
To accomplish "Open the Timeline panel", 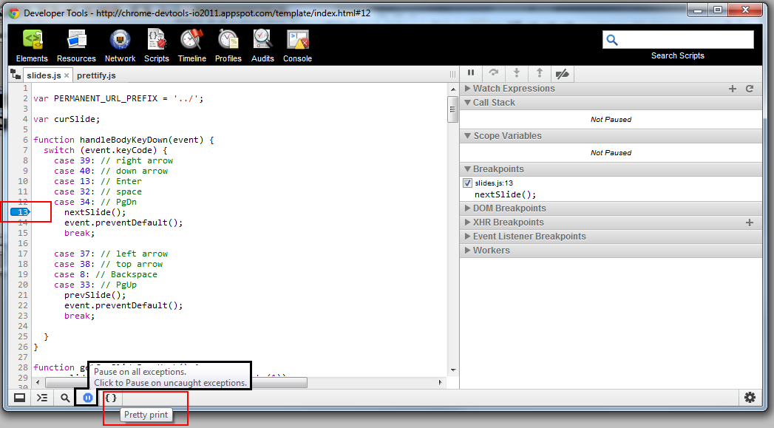I will (x=192, y=46).
